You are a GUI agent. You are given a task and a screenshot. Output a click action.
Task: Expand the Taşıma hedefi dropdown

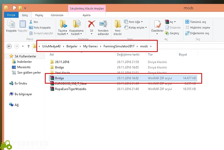(63, 34)
